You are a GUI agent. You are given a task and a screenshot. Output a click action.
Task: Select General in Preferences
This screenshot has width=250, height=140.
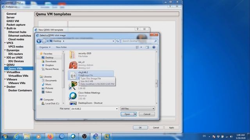(11, 14)
